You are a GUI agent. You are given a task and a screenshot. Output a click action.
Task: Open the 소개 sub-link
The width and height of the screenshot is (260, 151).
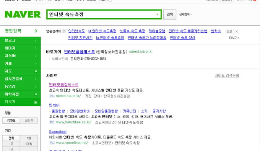[x=144, y=111]
